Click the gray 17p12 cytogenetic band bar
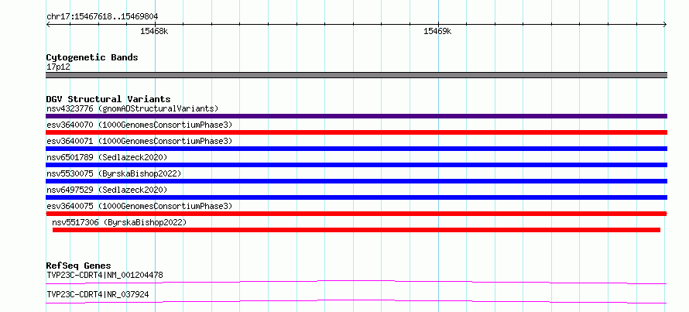The image size is (689, 312). pos(356,75)
